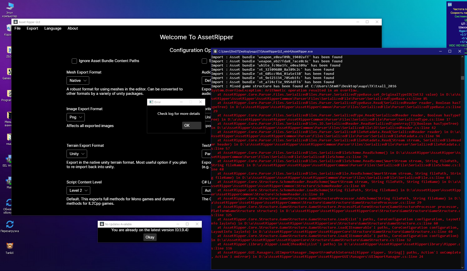467x271 pixels.
Task: Click OK in the Error dialog
Action: pyautogui.click(x=192, y=125)
